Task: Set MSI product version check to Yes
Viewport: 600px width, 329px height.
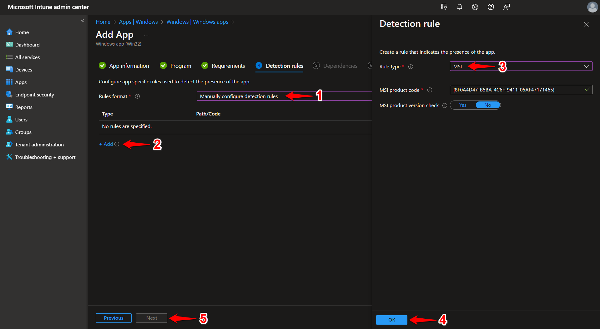Action: click(462, 105)
